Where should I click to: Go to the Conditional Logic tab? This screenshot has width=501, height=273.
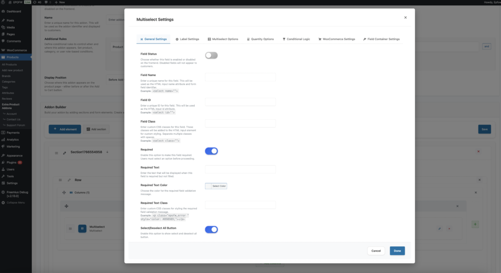(296, 39)
